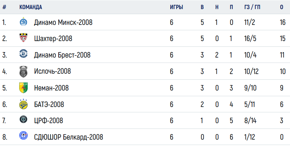Click the ЦРФ-2008 dark round logo

[24, 119]
